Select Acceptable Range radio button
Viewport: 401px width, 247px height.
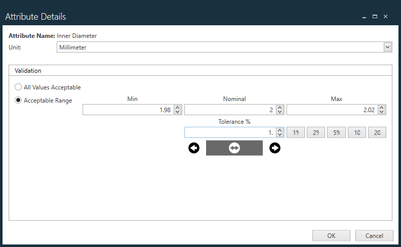click(19, 101)
